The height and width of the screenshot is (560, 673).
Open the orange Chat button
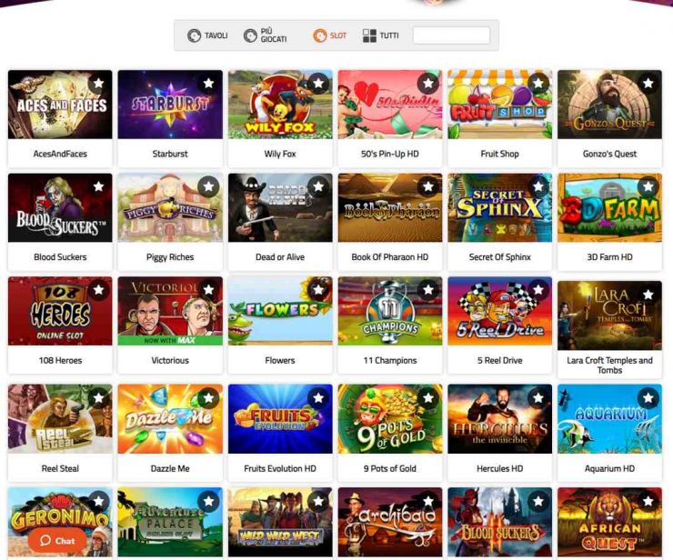(57, 541)
